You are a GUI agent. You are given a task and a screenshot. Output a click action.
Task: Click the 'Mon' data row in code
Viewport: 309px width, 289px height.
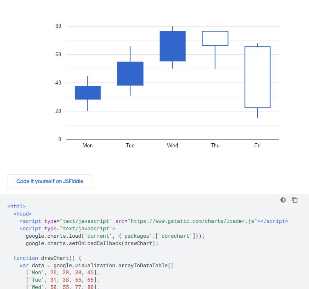(x=62, y=273)
